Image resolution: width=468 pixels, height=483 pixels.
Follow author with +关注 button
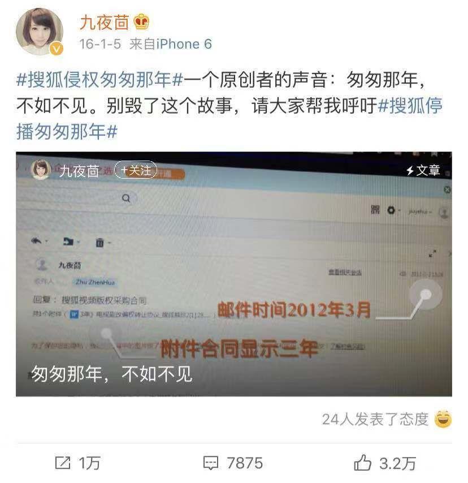pyautogui.click(x=136, y=170)
